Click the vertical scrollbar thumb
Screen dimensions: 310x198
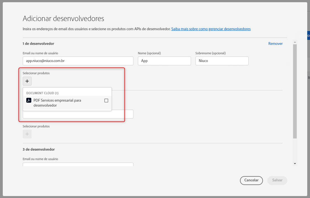(x=295, y=91)
